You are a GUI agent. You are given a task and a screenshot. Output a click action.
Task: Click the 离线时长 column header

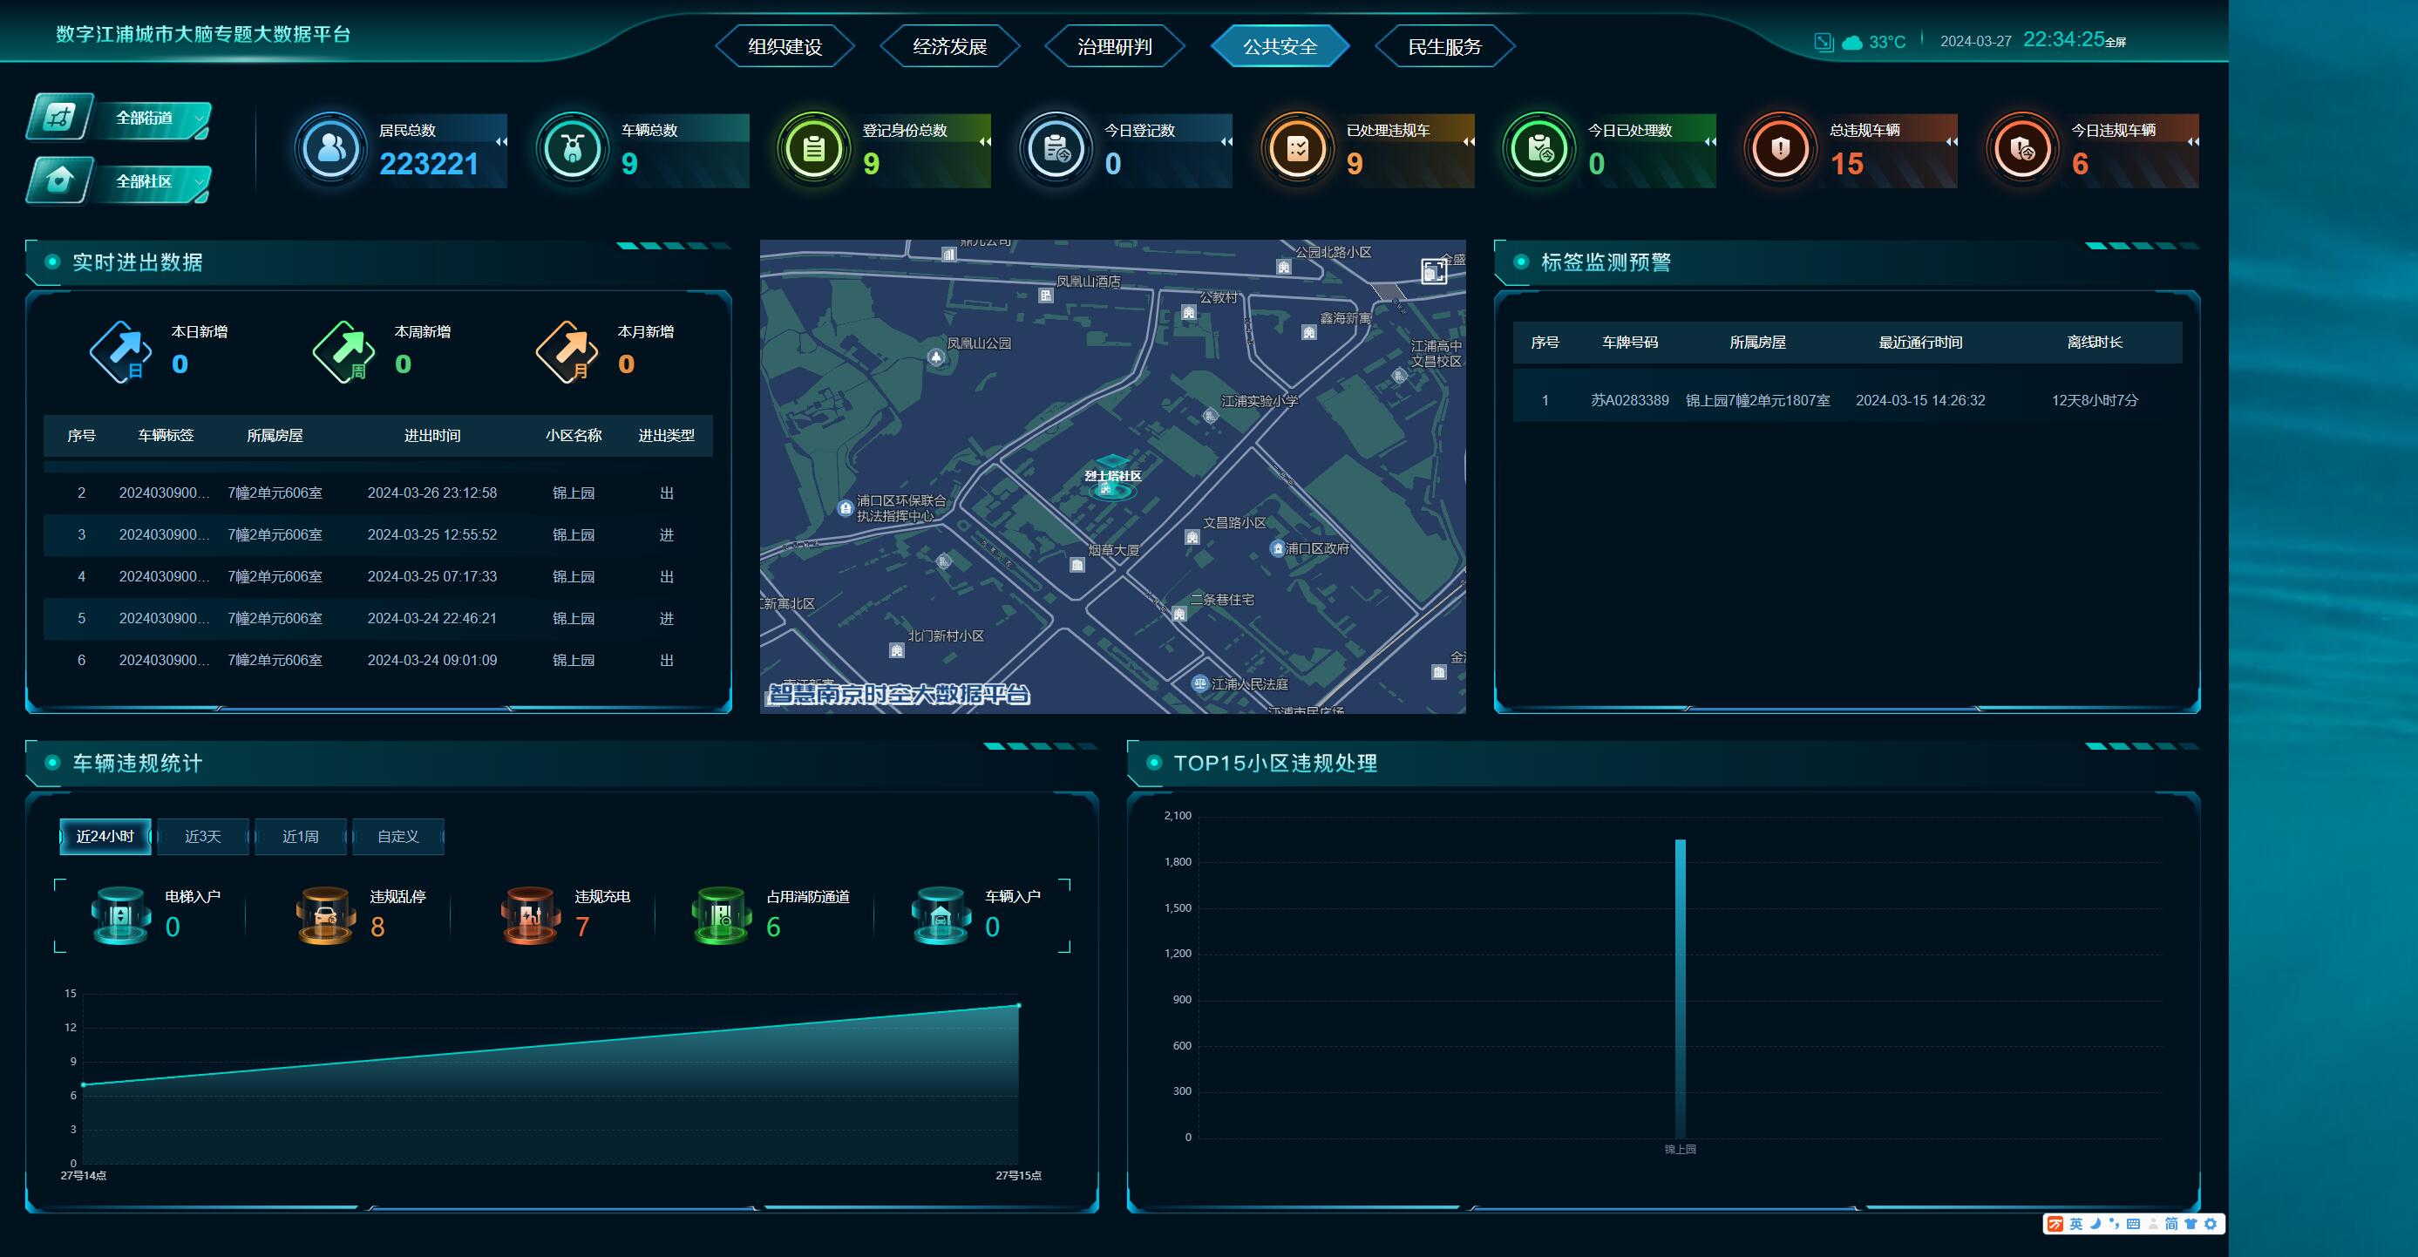[x=2094, y=343]
